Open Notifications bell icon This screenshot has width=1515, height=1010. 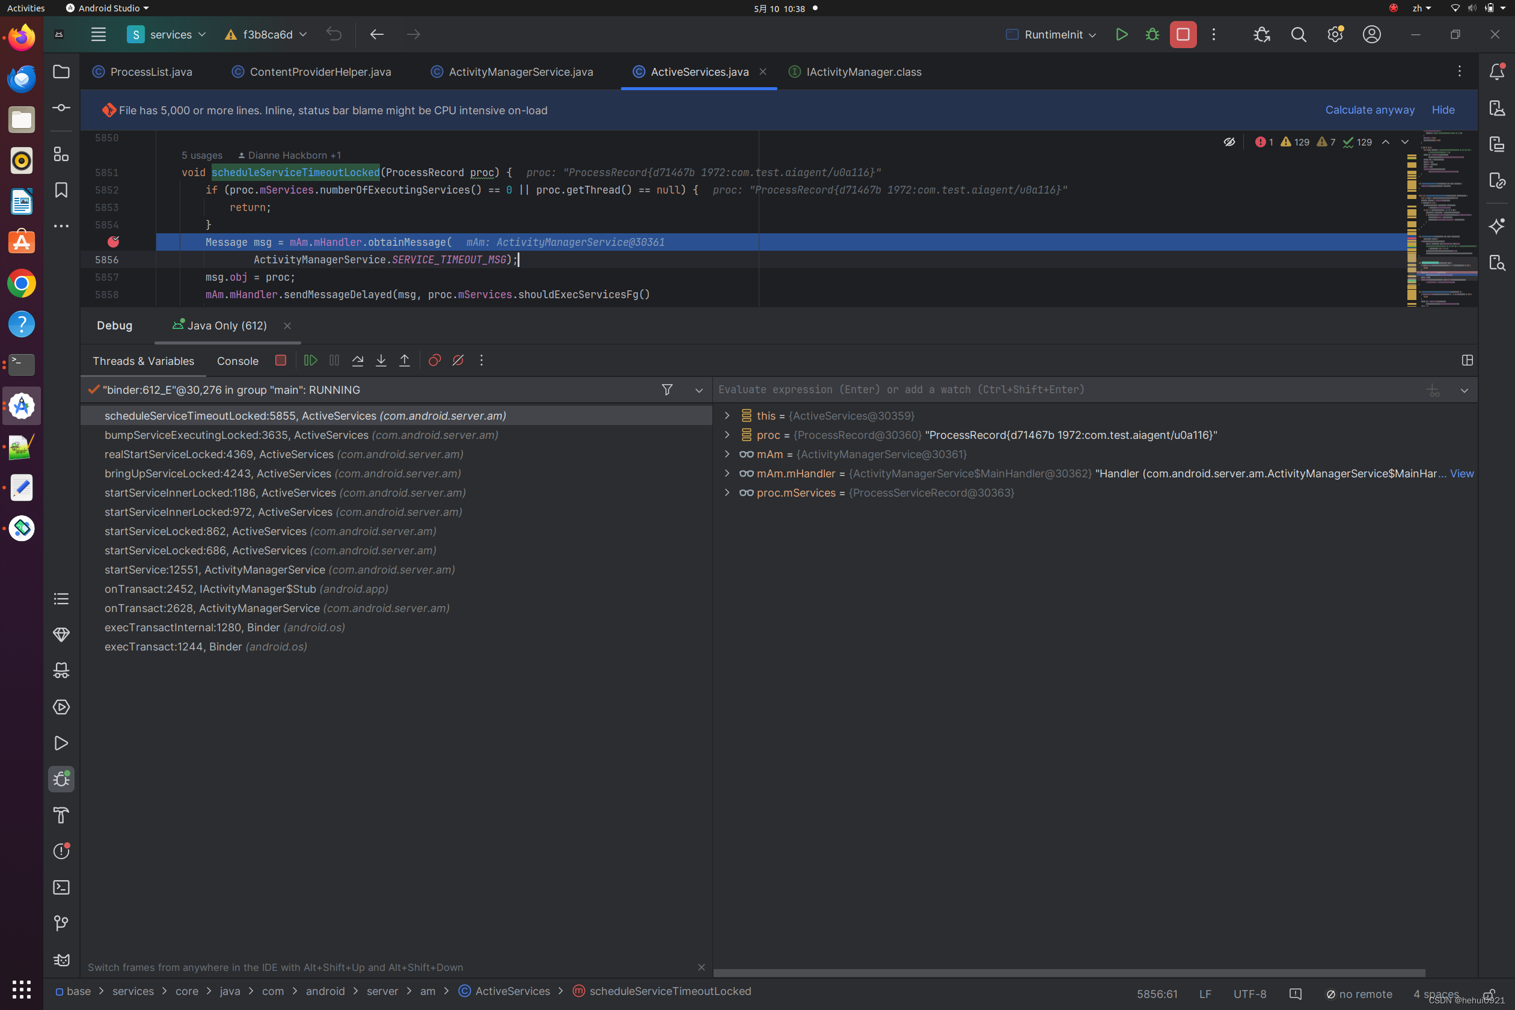tap(1496, 72)
